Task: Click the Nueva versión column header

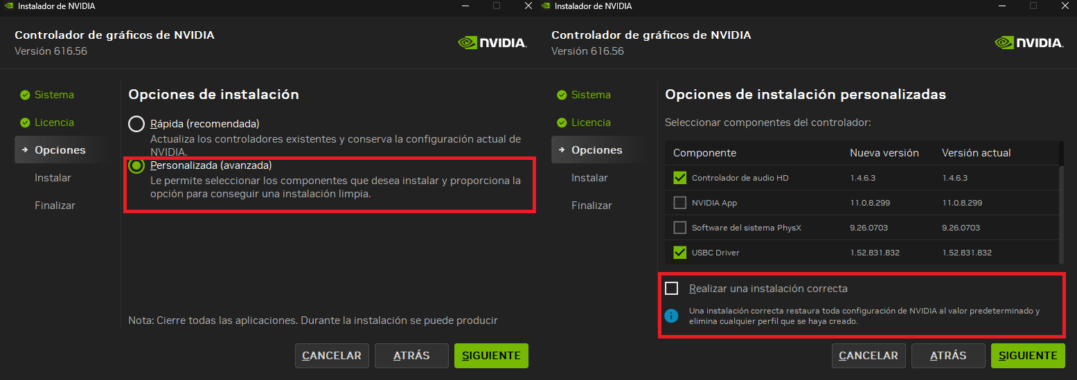Action: pyautogui.click(x=884, y=153)
